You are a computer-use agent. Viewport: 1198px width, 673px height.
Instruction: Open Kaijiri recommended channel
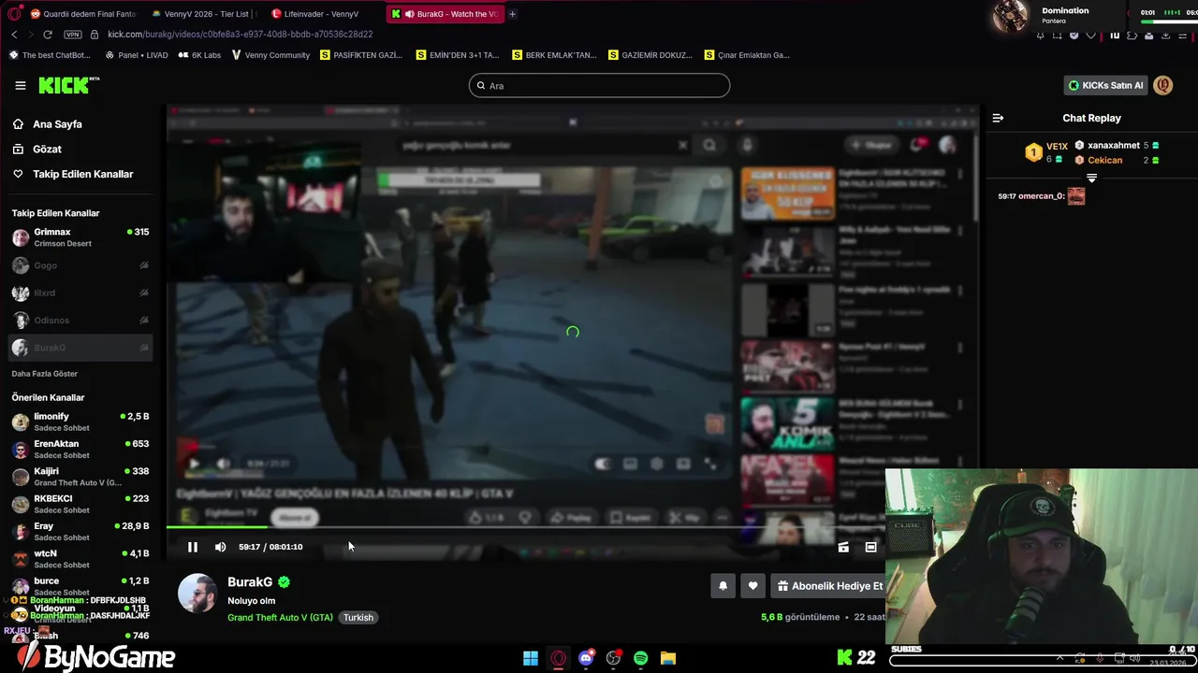[x=80, y=477]
